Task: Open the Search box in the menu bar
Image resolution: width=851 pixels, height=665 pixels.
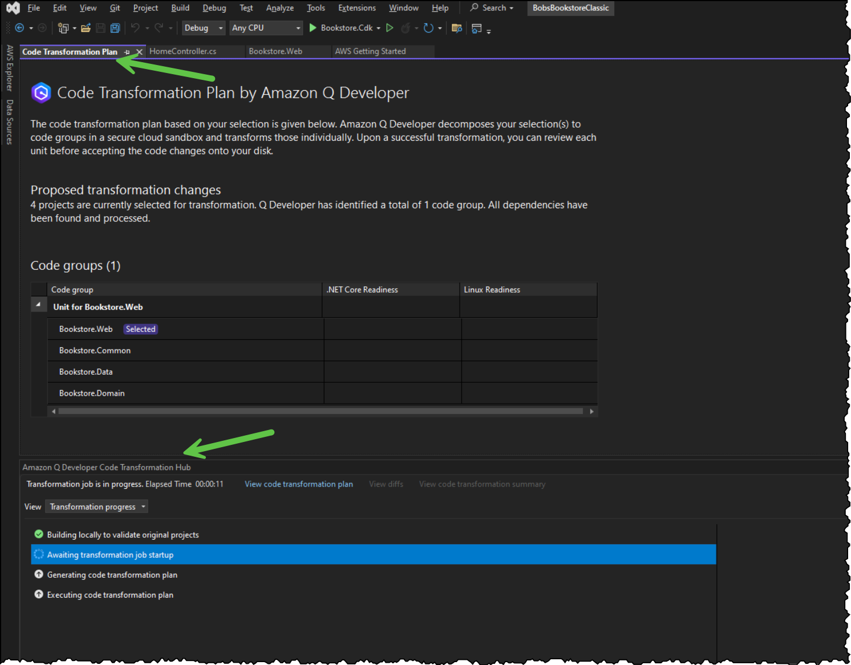Action: [x=491, y=7]
